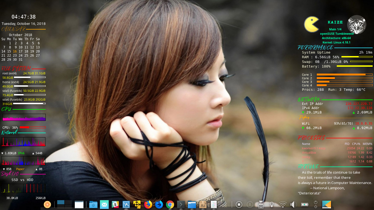Click the 'conky' process name
Viewport: 374px width, 210px height.
click(x=306, y=157)
